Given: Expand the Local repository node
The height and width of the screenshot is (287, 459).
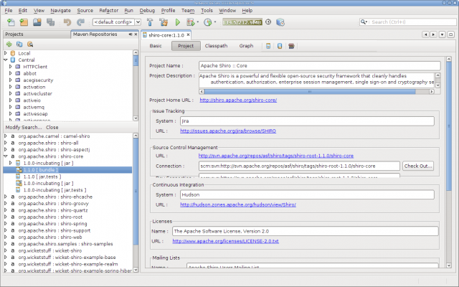Looking at the screenshot, I should tap(6, 53).
